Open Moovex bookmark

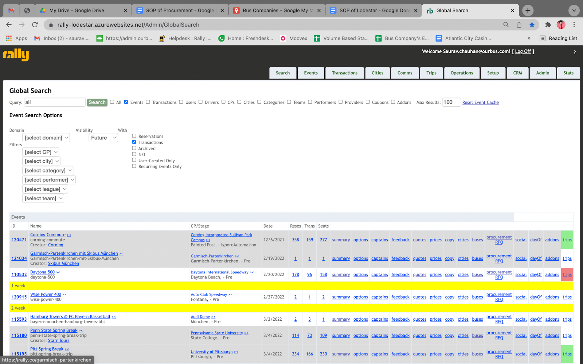coord(294,38)
